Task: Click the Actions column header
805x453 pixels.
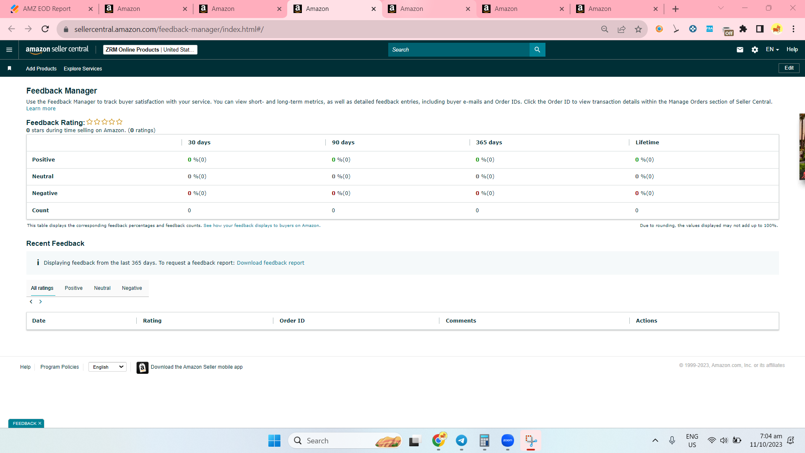Action: pos(647,321)
